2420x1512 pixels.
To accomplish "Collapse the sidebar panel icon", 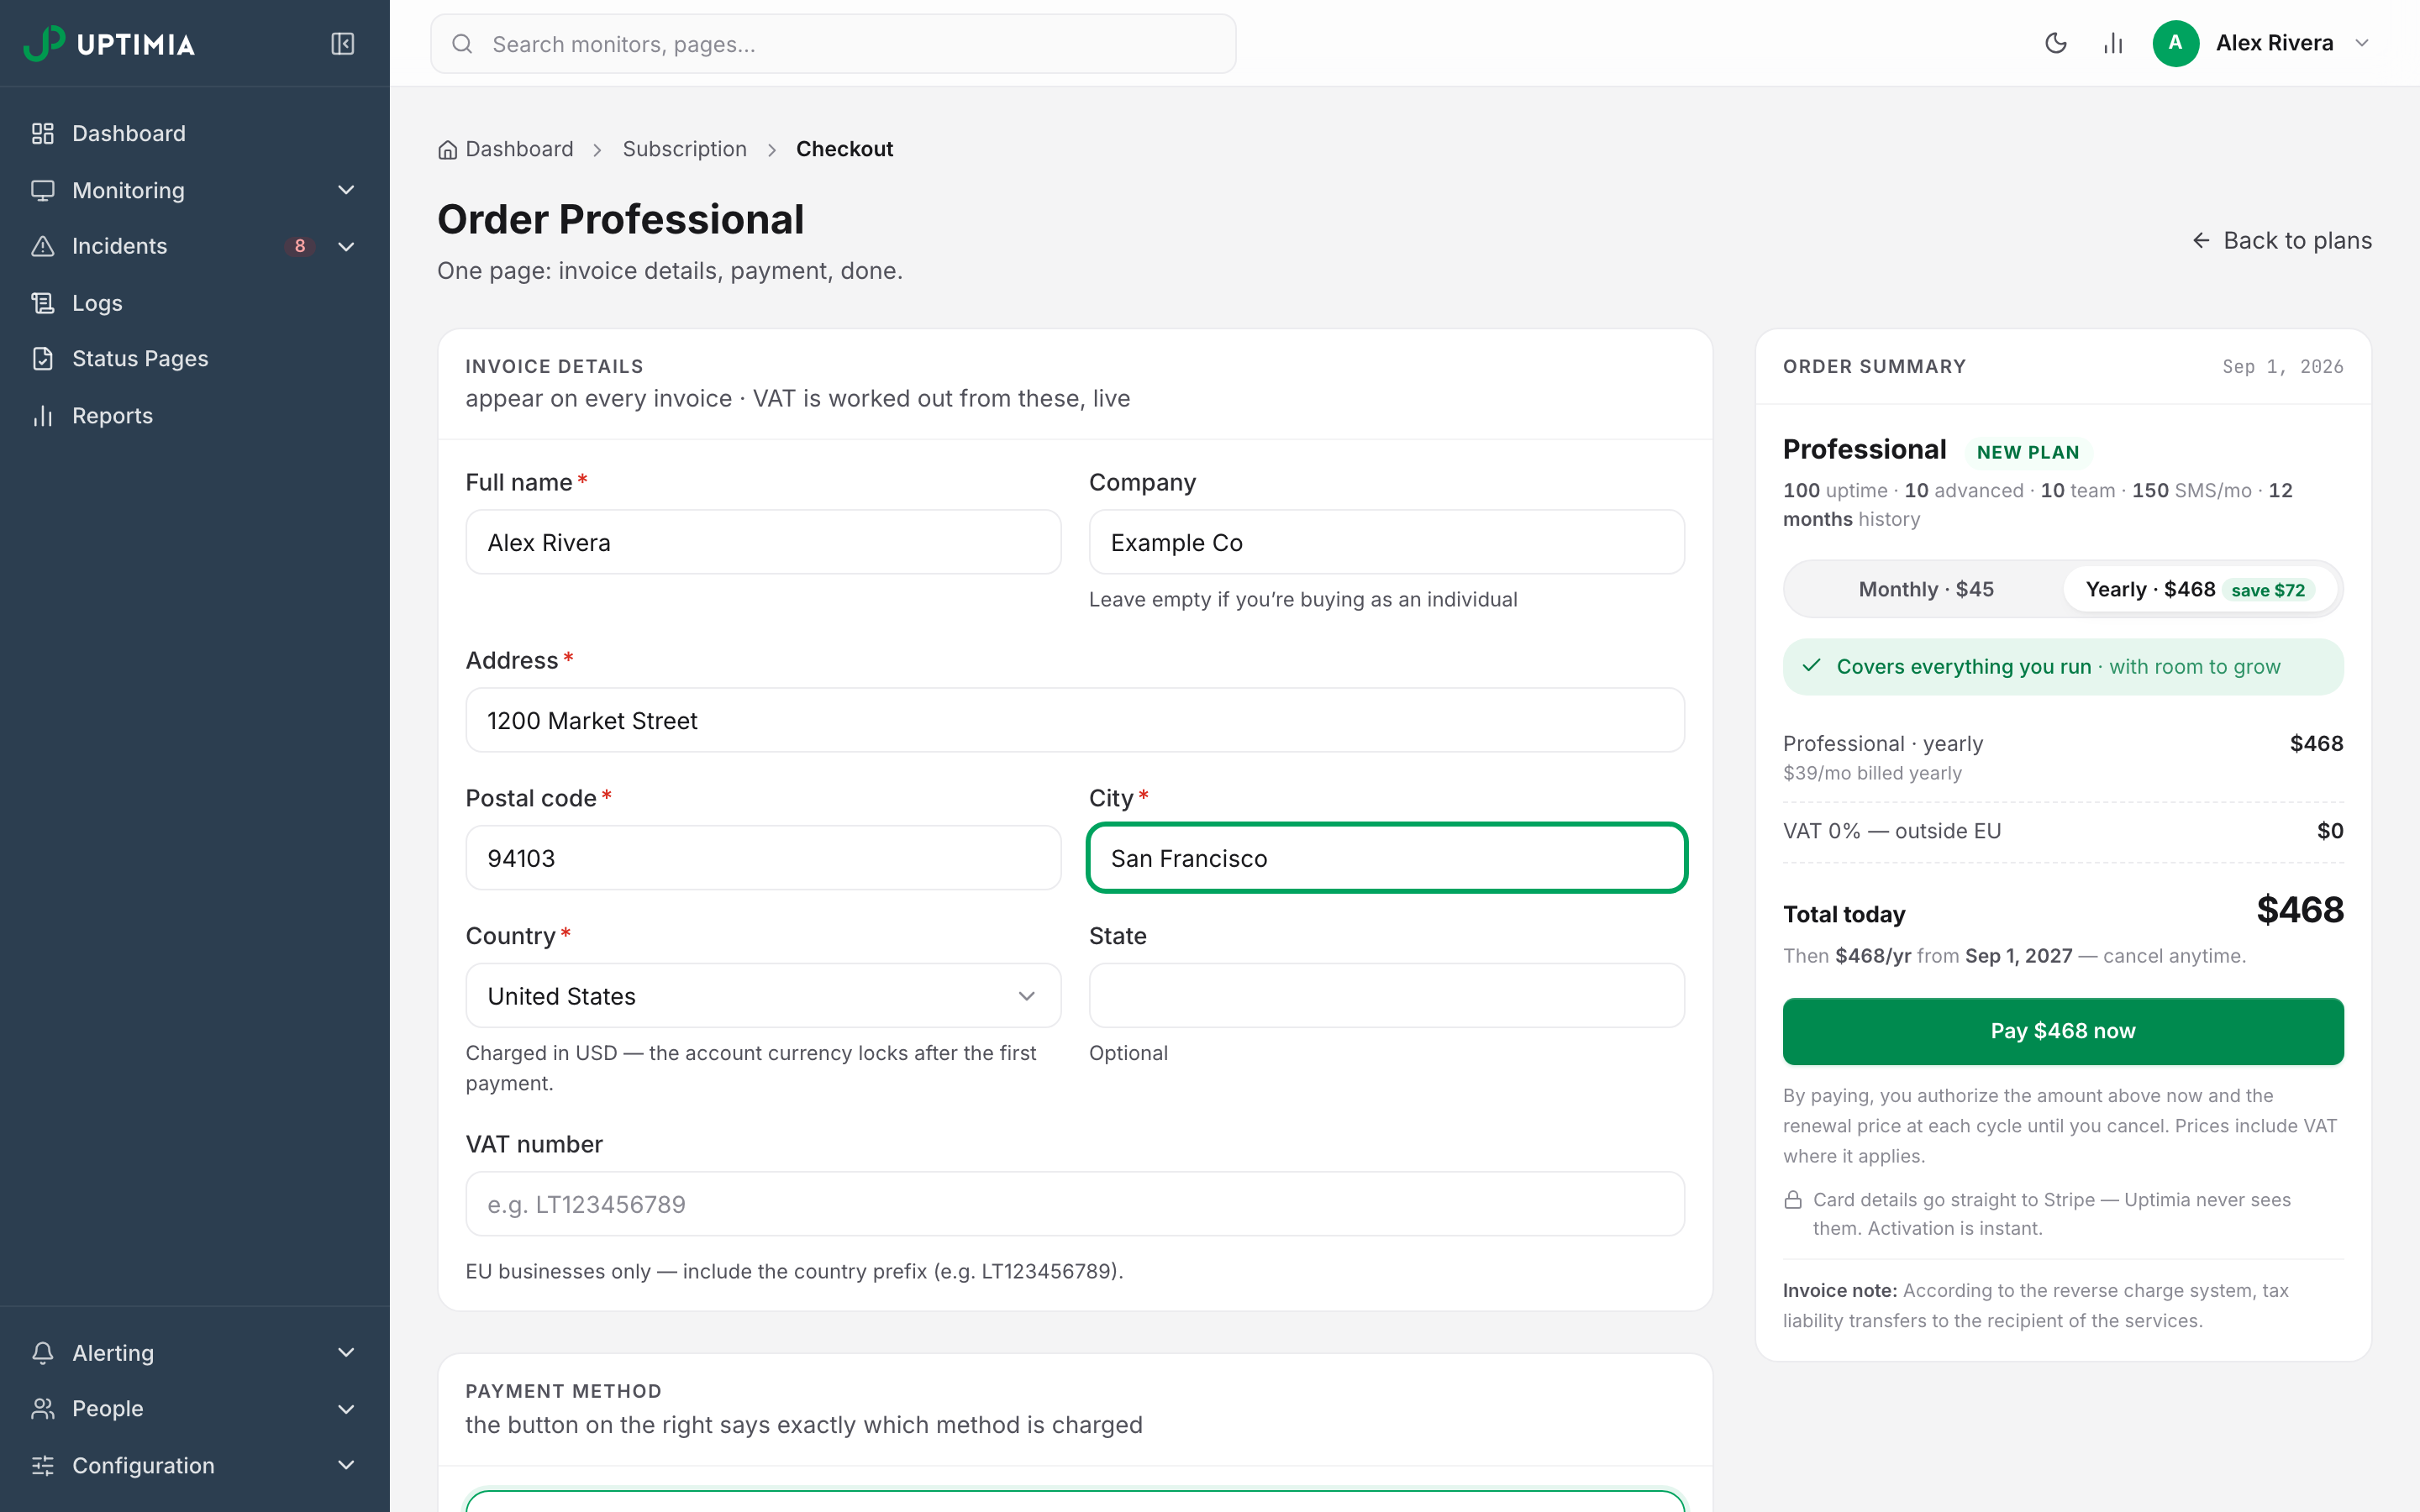I will click(x=342, y=44).
